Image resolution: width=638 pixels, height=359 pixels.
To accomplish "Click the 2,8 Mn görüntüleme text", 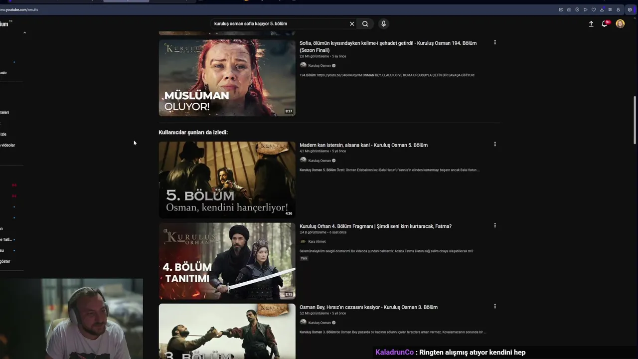I will tap(315, 56).
